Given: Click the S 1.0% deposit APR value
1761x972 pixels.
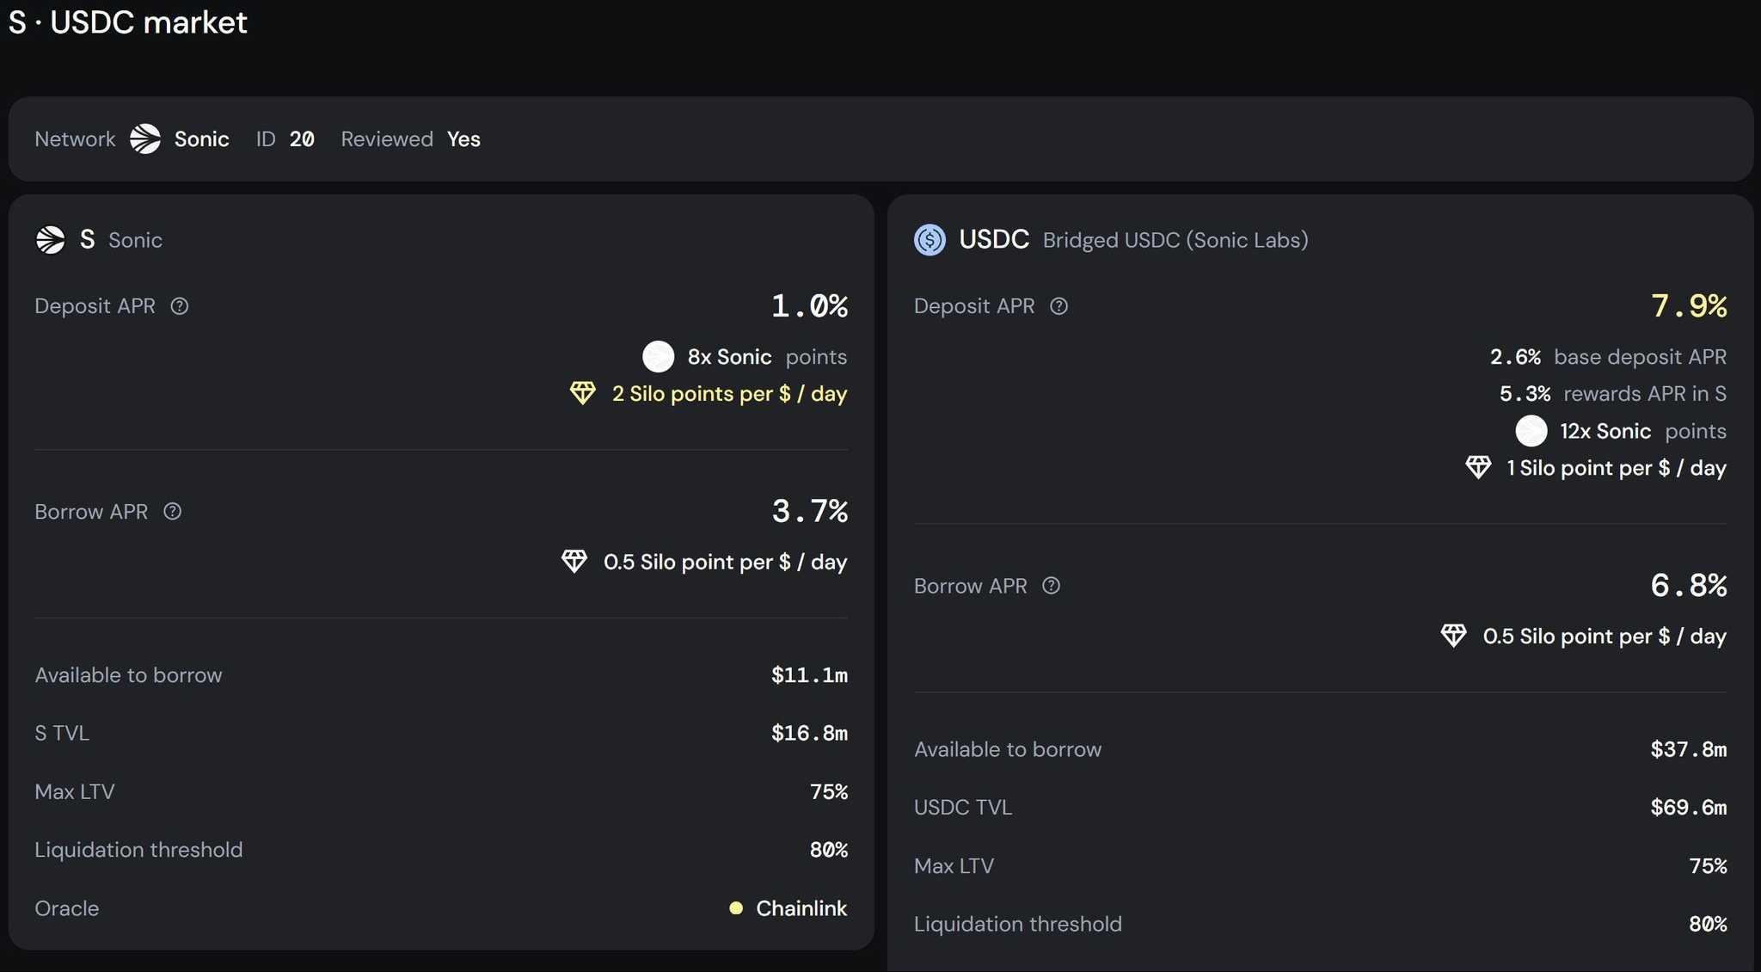Looking at the screenshot, I should click(x=809, y=306).
